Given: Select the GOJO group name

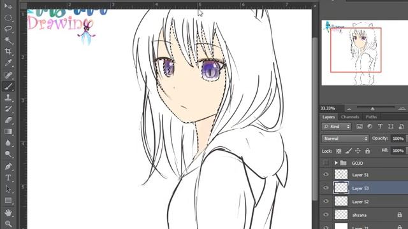Looking at the screenshot, I should pos(357,163).
